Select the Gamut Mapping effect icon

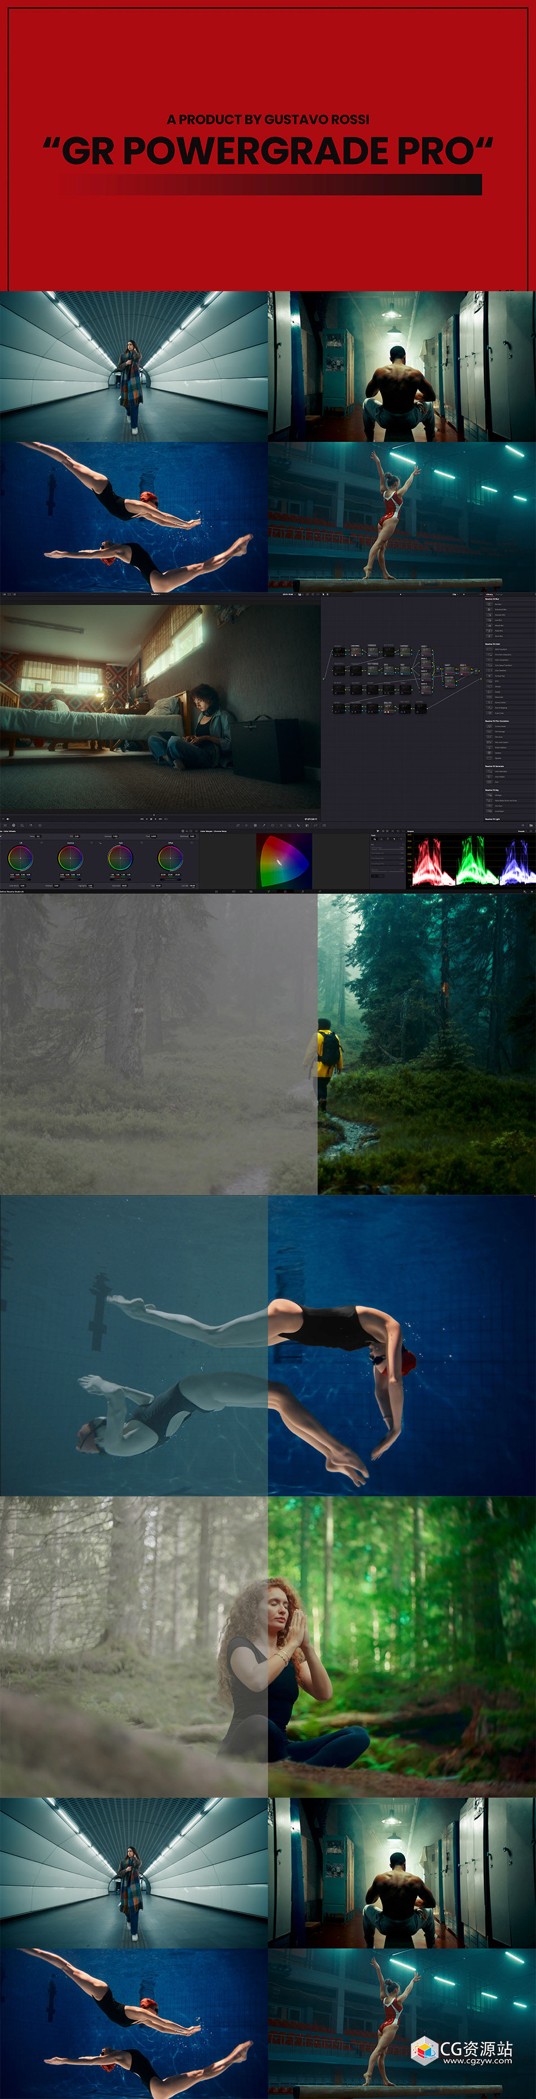(490, 708)
